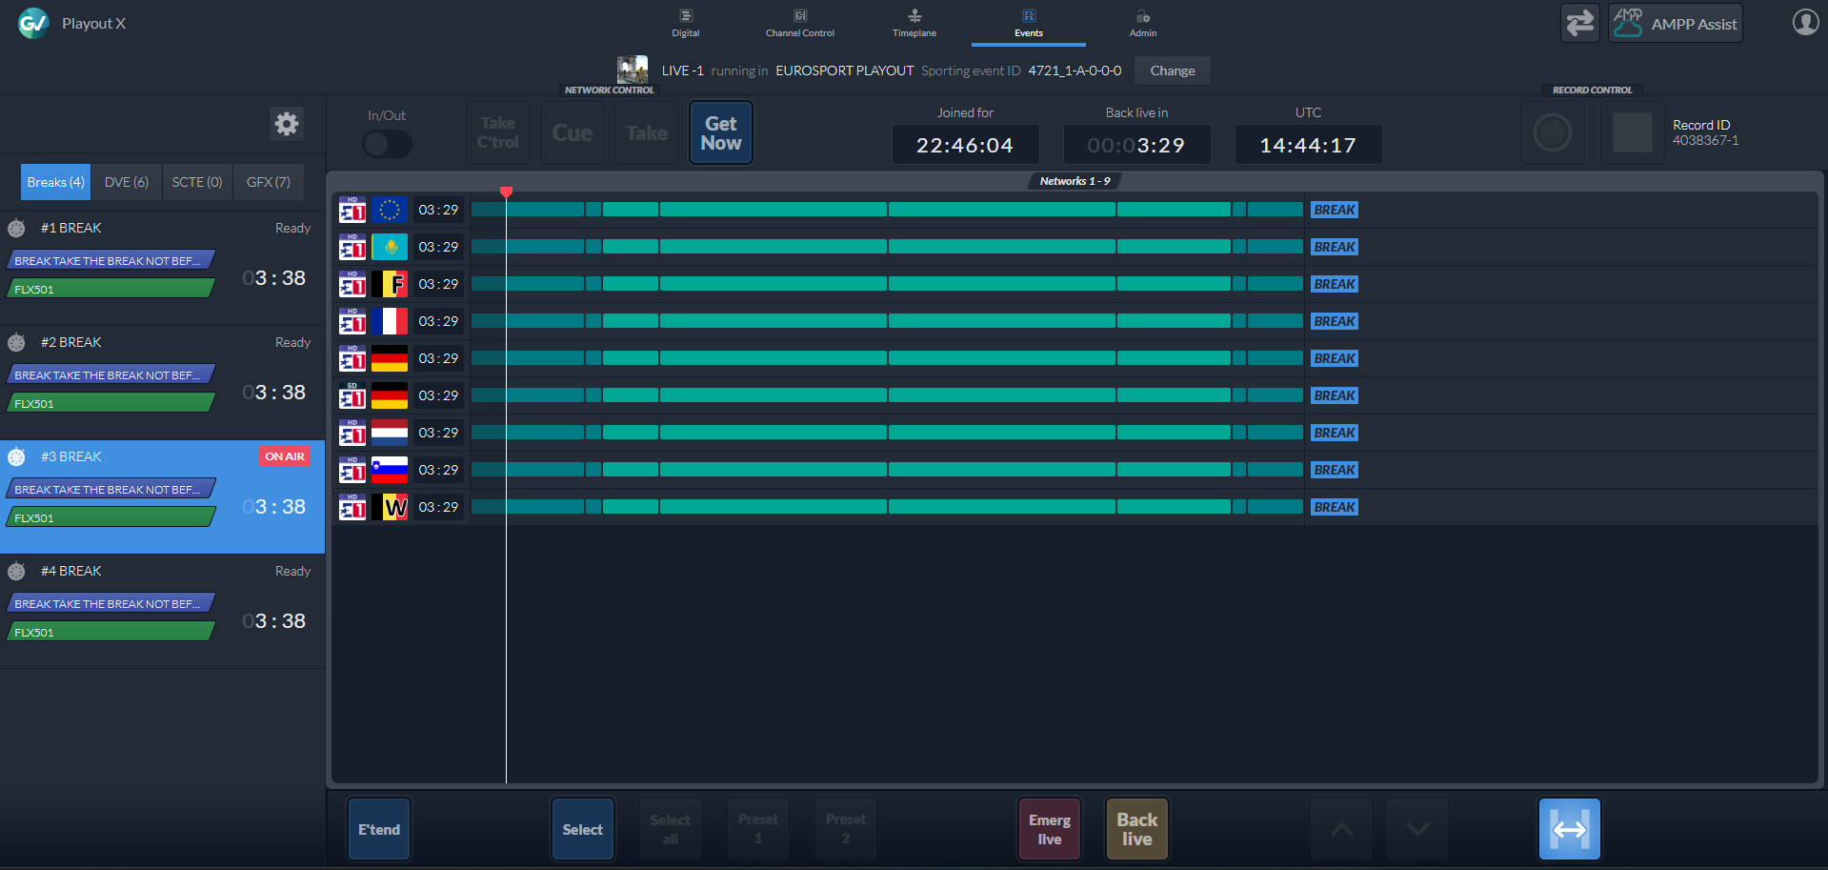The width and height of the screenshot is (1828, 870).
Task: Click the Slovenia flag network icon
Action: pyautogui.click(x=390, y=470)
